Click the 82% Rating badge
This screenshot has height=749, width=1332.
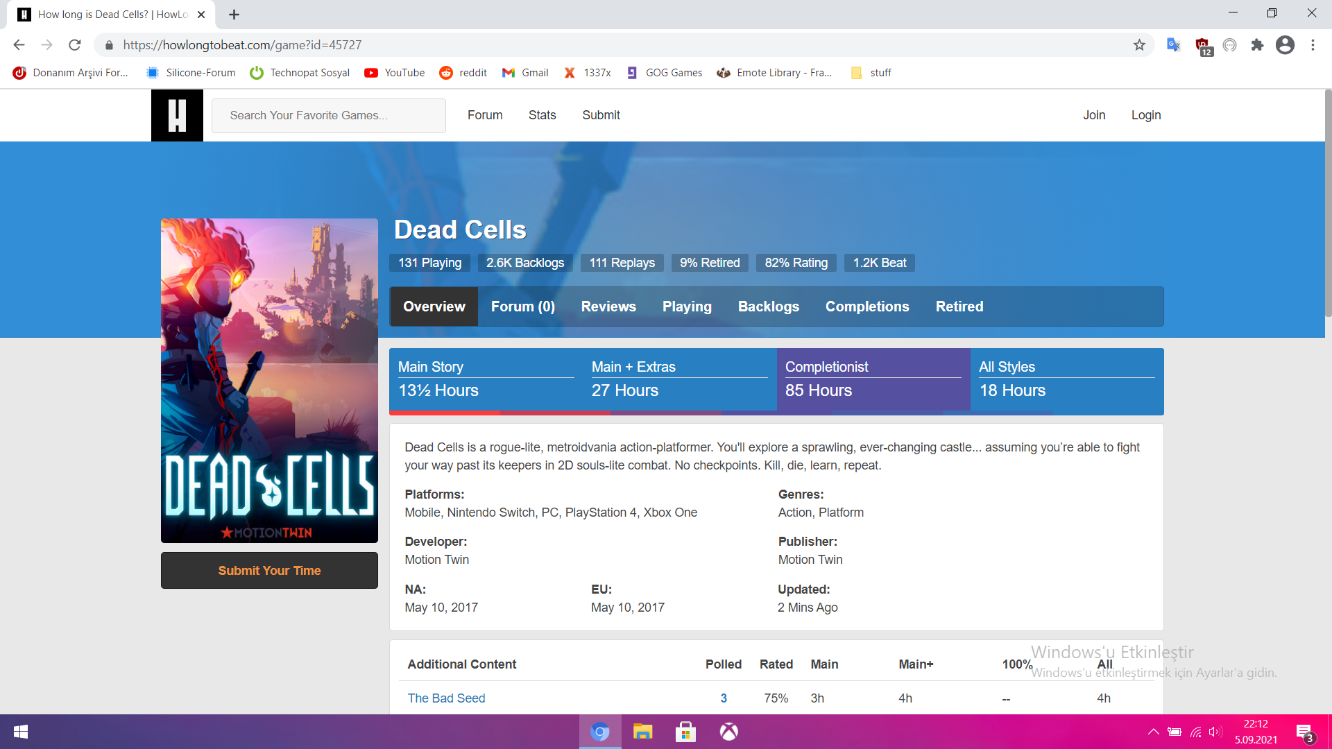[796, 263]
